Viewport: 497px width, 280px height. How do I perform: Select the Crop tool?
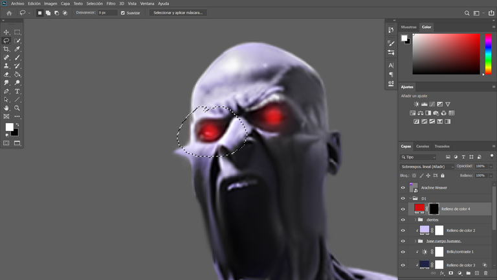click(6, 49)
